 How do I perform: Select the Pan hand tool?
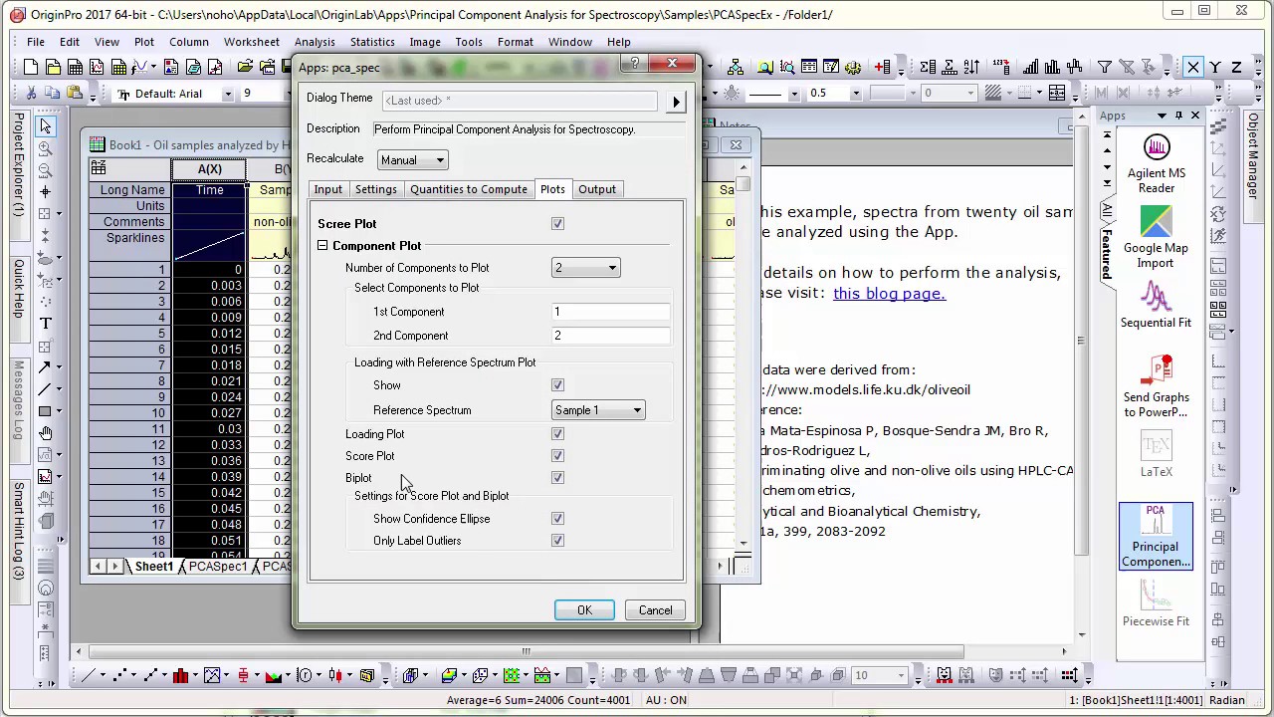tap(46, 433)
